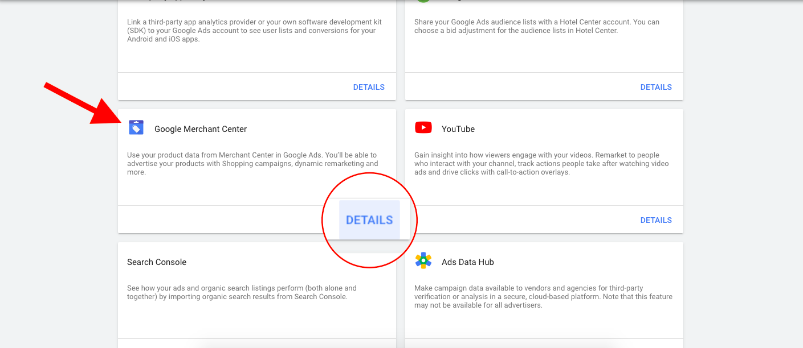Select the Google Merchant Center title
Screen dimensions: 803x348
click(201, 129)
